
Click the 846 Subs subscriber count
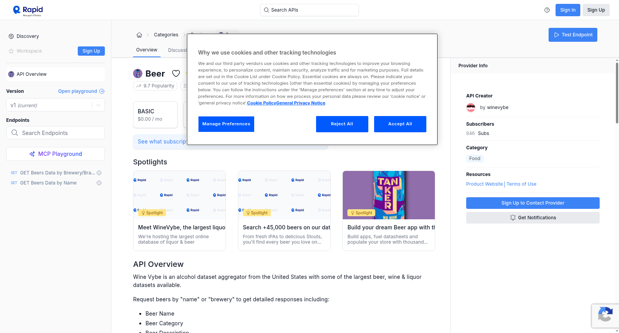(478, 133)
